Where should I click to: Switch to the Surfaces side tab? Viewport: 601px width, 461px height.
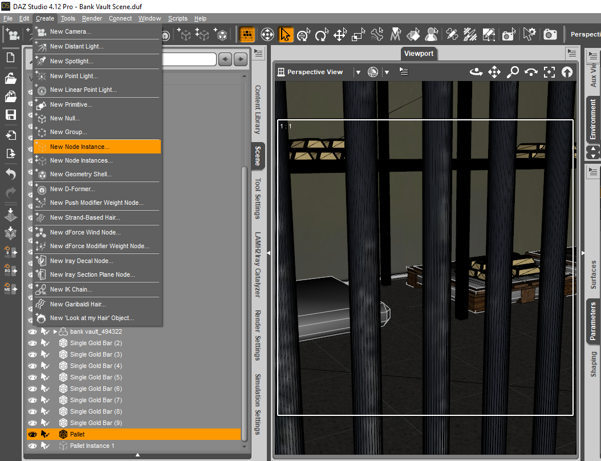point(594,274)
